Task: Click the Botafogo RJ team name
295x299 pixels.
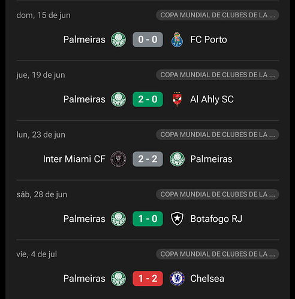Action: coord(216,219)
